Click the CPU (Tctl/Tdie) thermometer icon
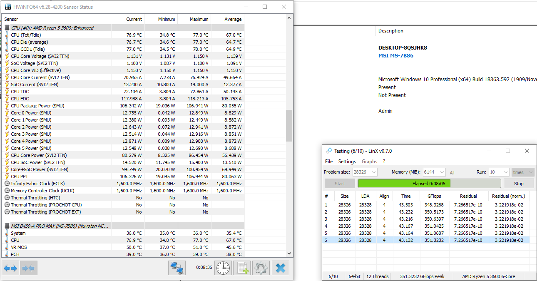 click(x=7, y=35)
